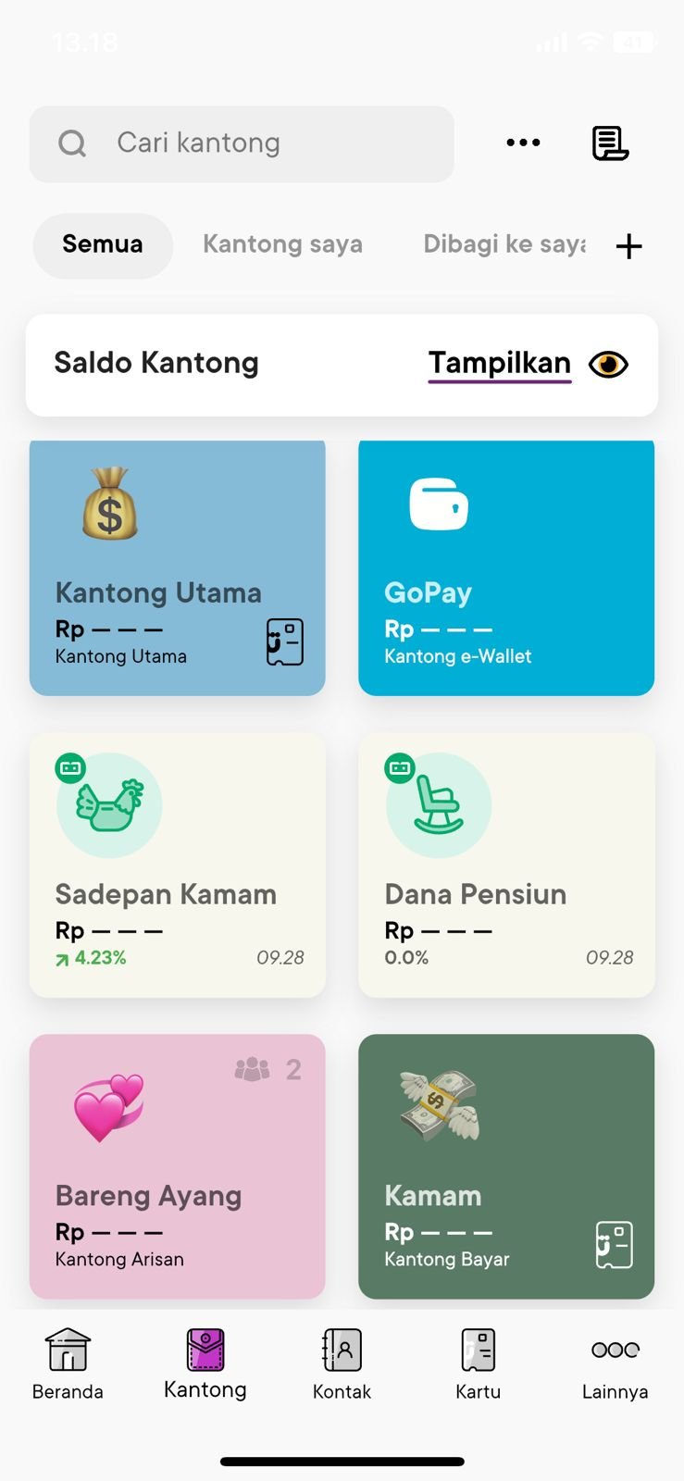Click the magnifier search icon

click(x=72, y=143)
